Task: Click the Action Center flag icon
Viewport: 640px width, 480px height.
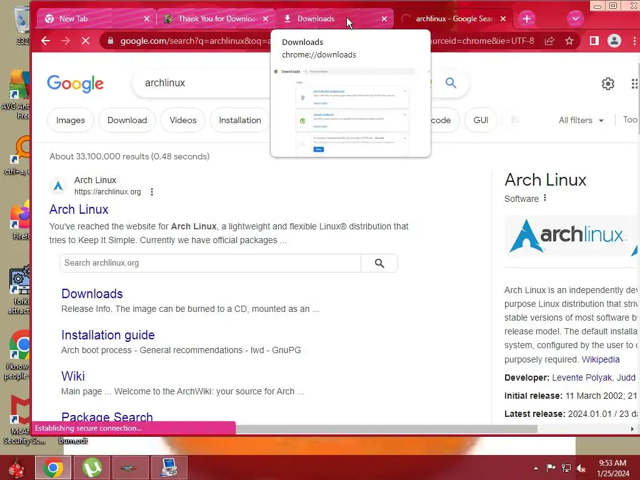Action: 551,468
